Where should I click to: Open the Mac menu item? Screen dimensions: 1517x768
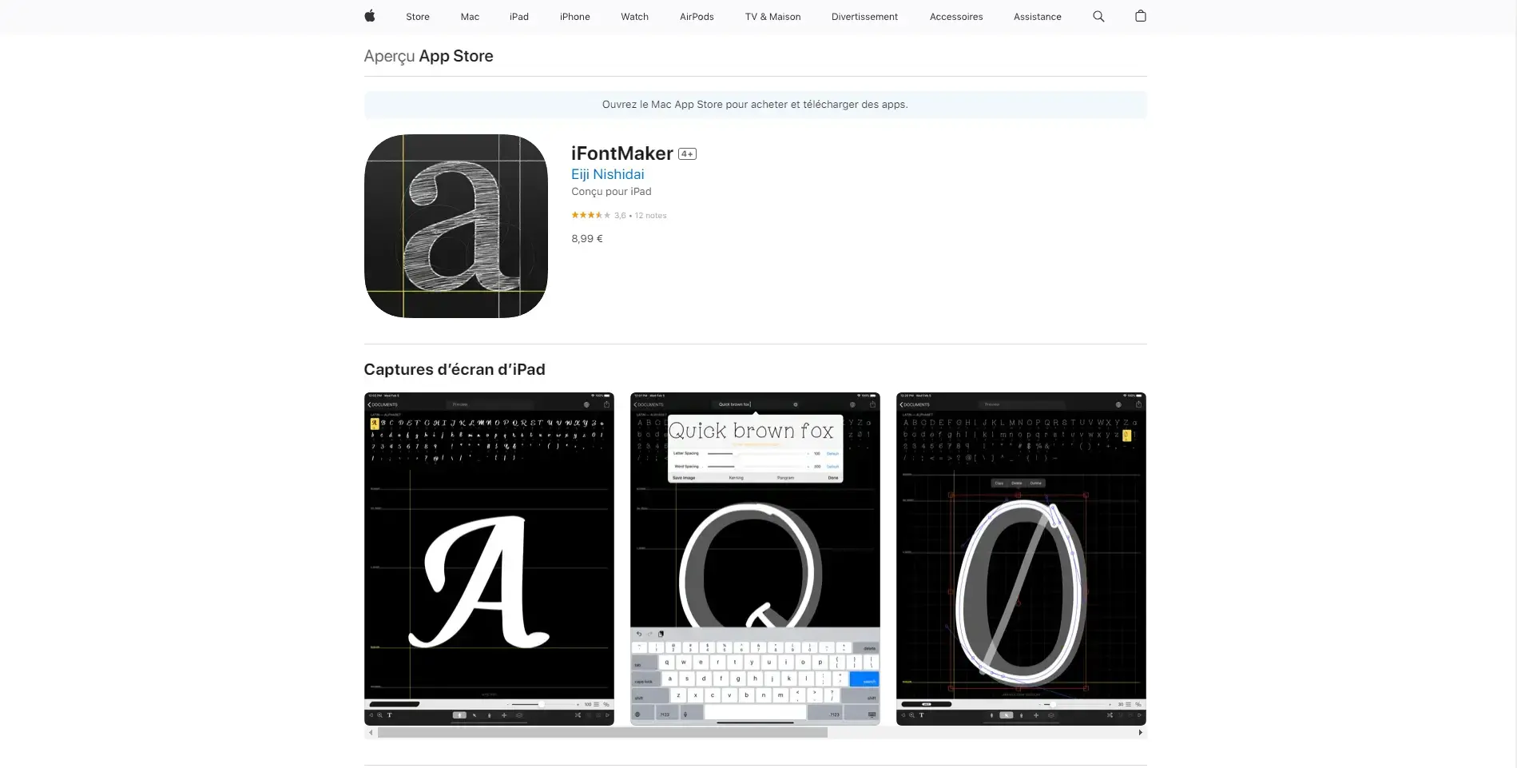[470, 17]
